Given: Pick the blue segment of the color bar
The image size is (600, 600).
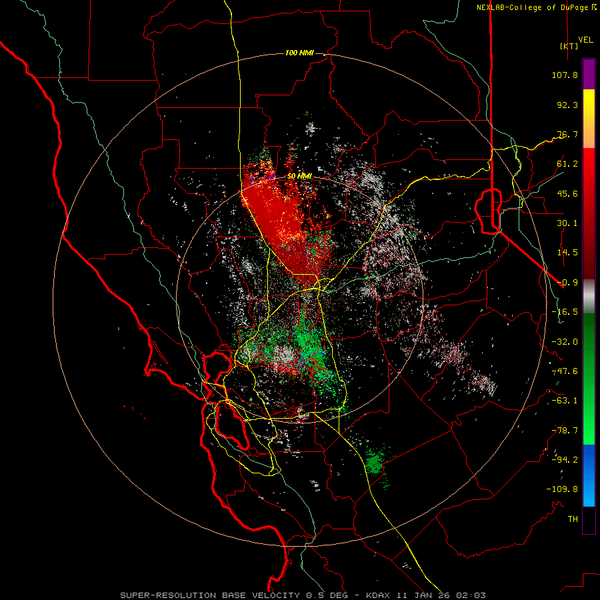Looking at the screenshot, I should (x=589, y=475).
